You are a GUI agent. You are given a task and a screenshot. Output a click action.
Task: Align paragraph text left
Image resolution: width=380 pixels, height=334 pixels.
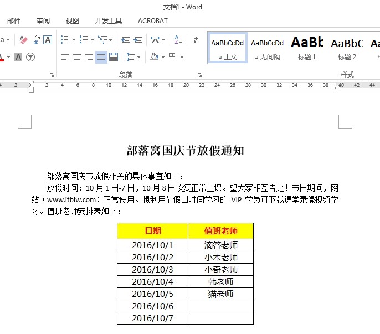[65, 57]
